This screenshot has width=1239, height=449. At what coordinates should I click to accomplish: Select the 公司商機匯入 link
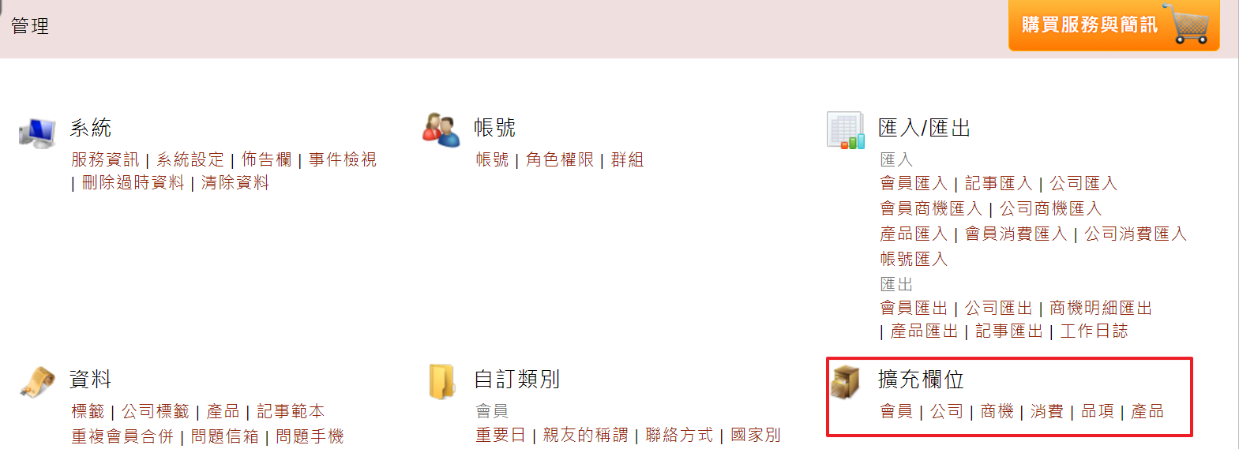coord(1050,209)
